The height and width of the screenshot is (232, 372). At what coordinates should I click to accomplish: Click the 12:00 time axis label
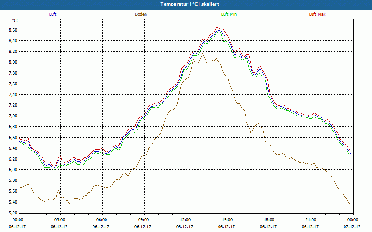pyautogui.click(x=185, y=220)
